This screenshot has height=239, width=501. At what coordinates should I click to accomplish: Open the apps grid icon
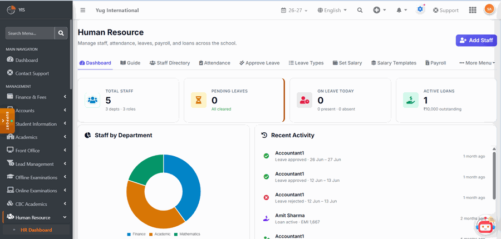[x=473, y=10]
